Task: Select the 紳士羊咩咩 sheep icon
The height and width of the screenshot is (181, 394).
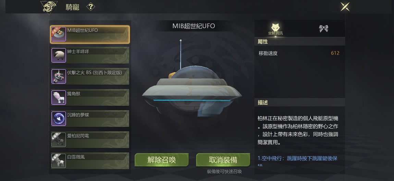Action: [59, 55]
